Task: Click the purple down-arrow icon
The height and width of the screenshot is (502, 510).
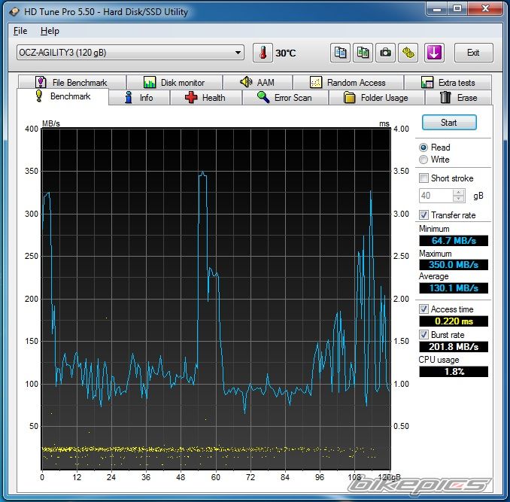Action: [x=434, y=53]
